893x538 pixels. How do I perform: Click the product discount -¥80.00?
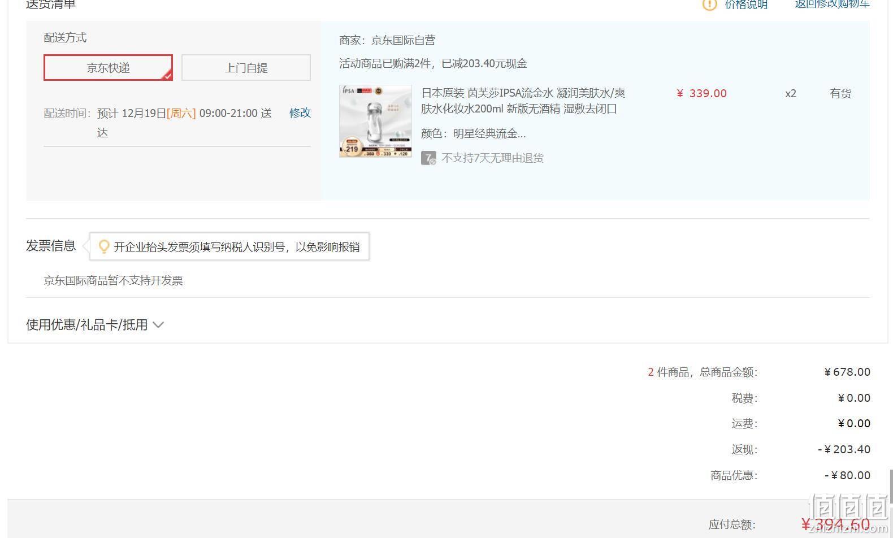pos(847,475)
